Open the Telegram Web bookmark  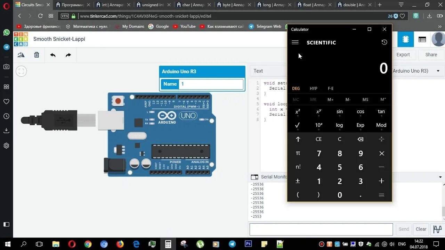pyautogui.click(x=265, y=26)
